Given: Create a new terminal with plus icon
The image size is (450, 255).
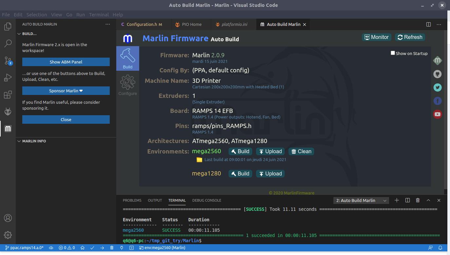Looking at the screenshot, I should point(397,200).
